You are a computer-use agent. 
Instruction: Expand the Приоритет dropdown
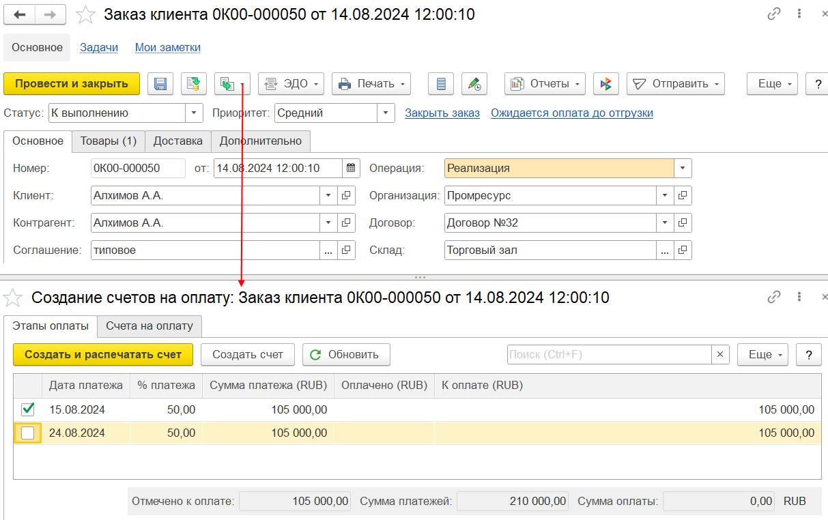386,113
